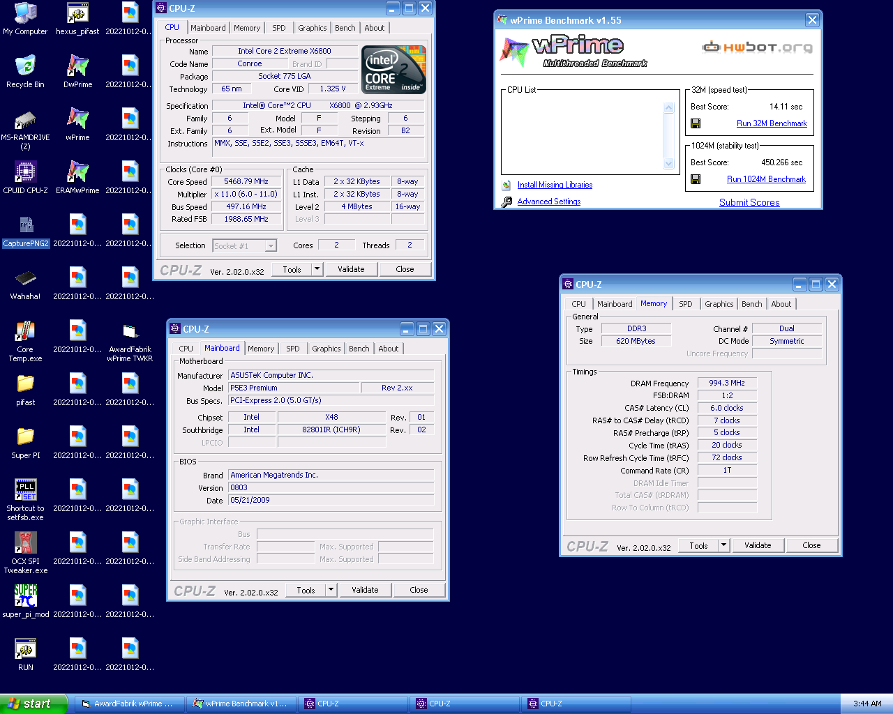Image resolution: width=893 pixels, height=714 pixels.
Task: Click Validate in top CPU-Z window
Action: pos(351,269)
